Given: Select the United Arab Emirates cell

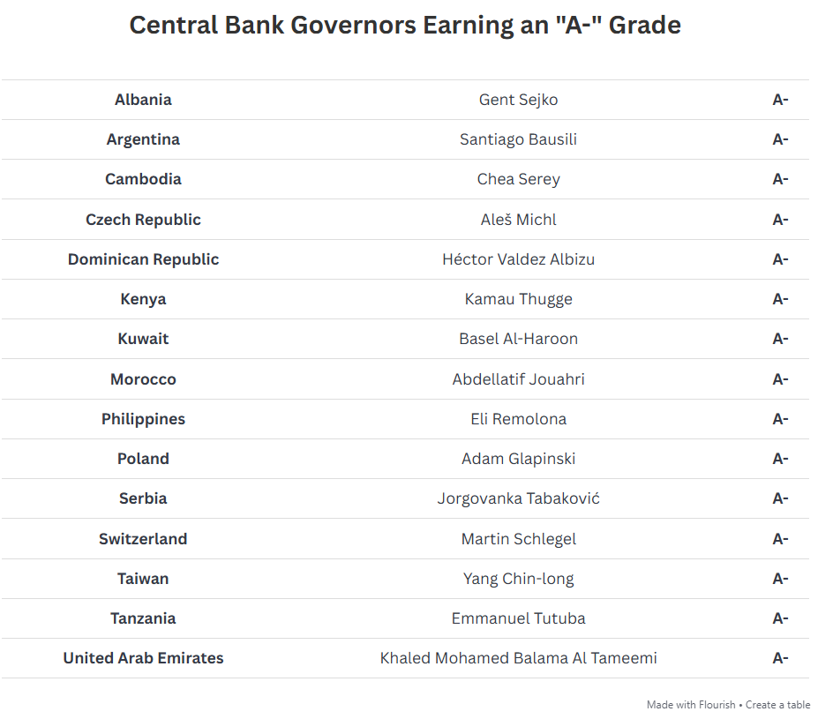Looking at the screenshot, I should click(143, 658).
